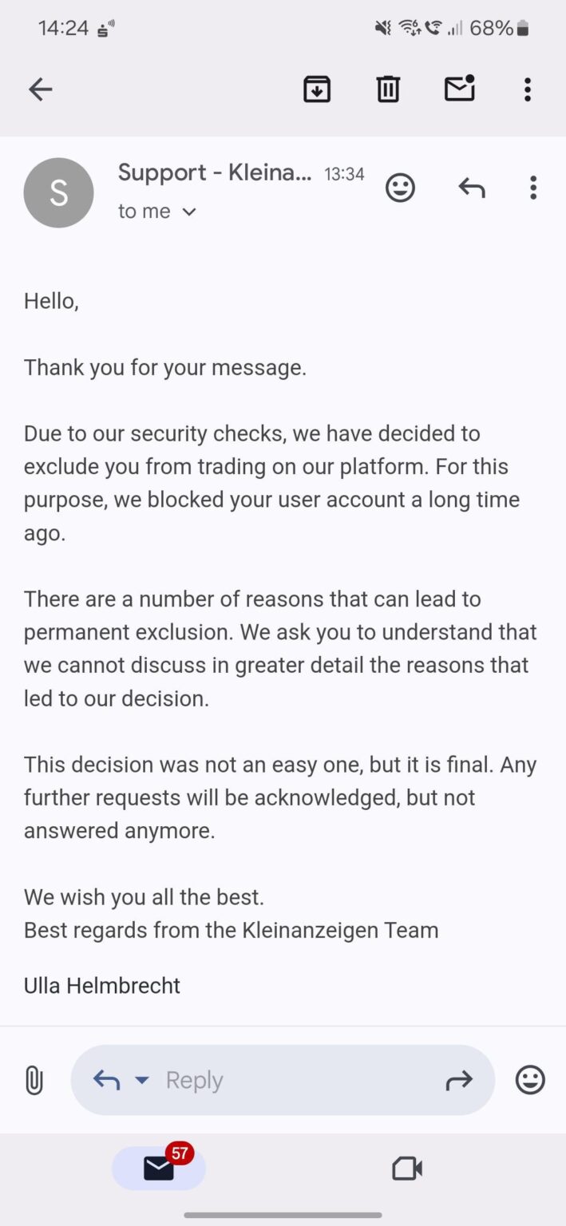Switch to Mail tab with 57 badge
The width and height of the screenshot is (566, 1226).
click(159, 1169)
